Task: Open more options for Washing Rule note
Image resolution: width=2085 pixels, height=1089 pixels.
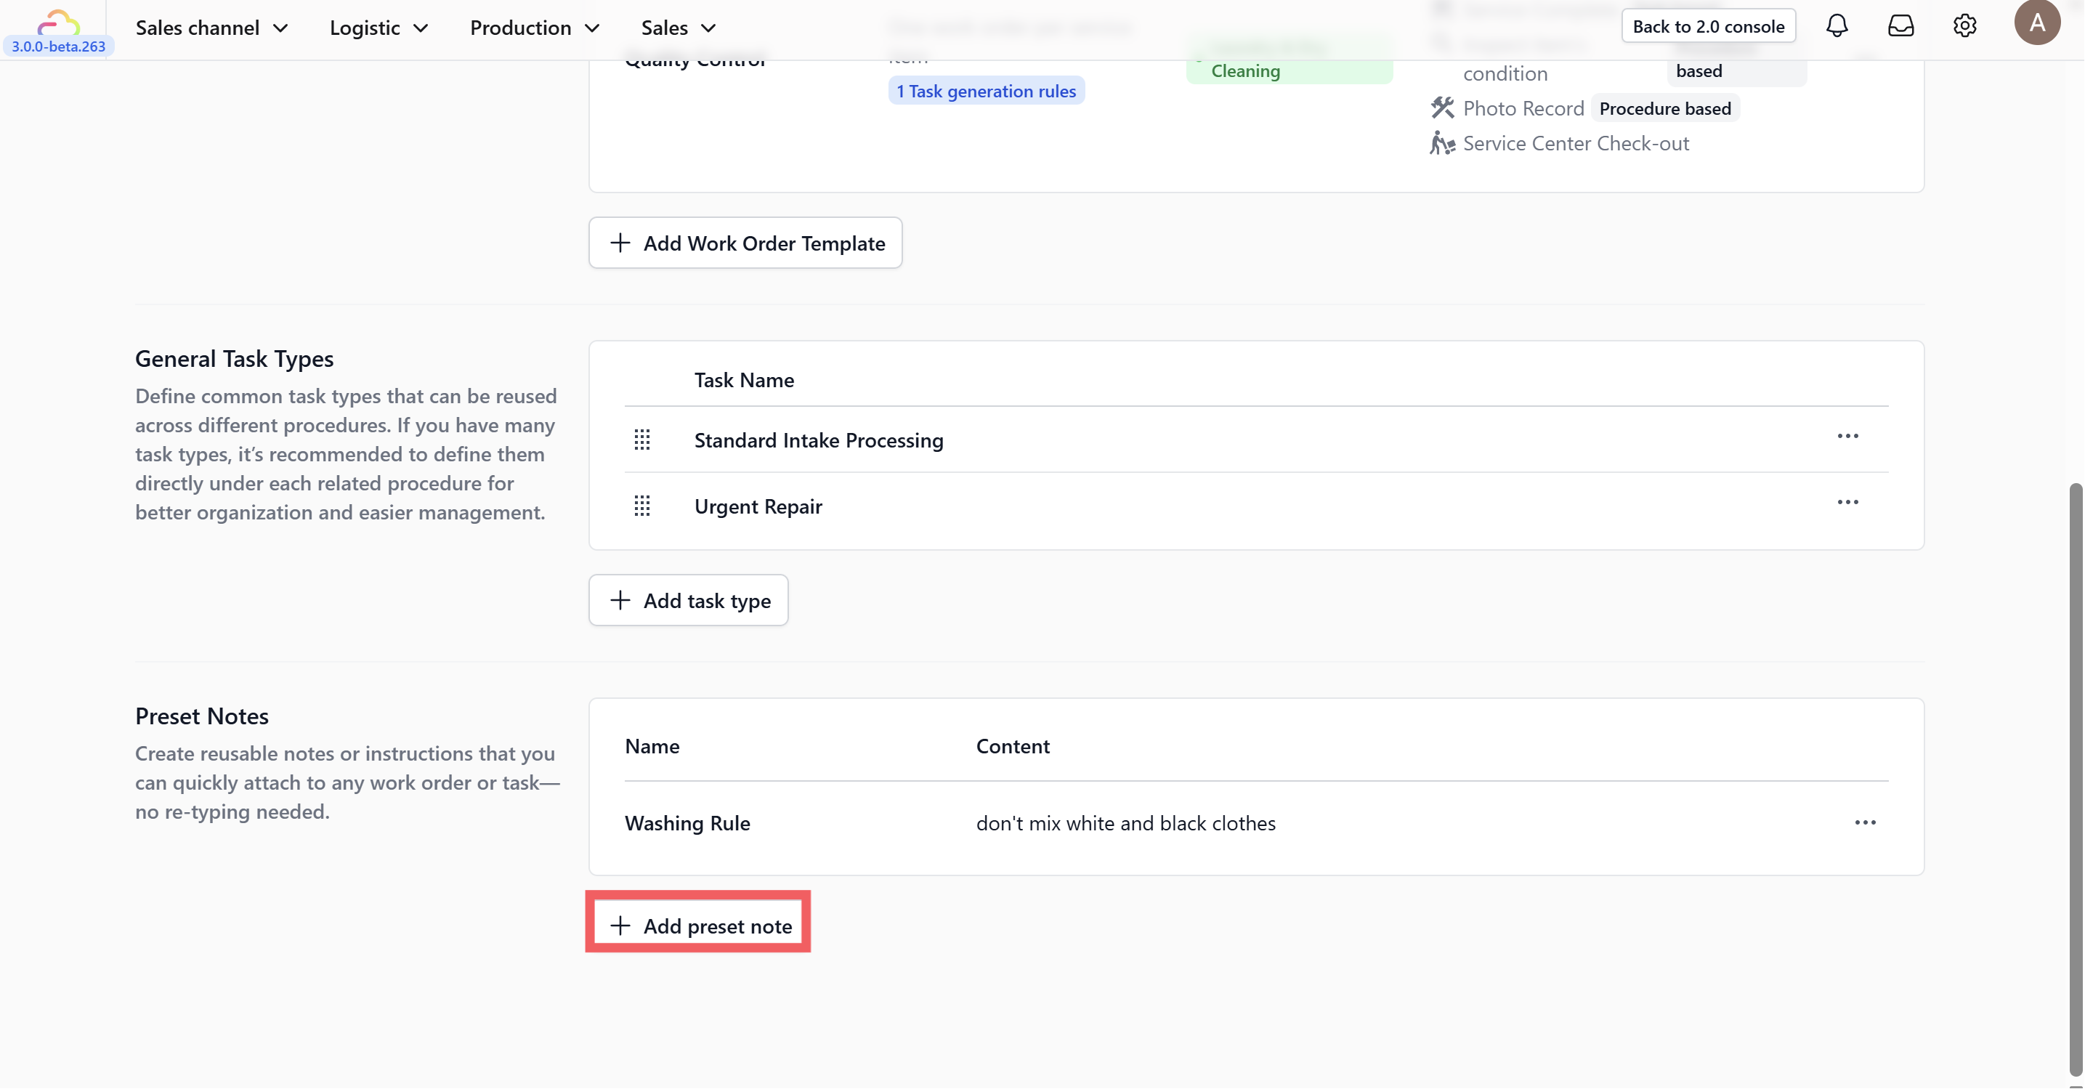Action: coord(1865,822)
